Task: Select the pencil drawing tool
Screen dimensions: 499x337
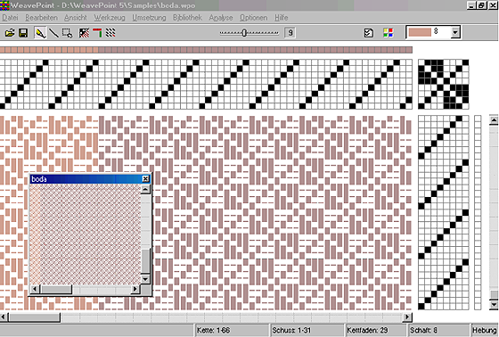Action: (x=40, y=33)
